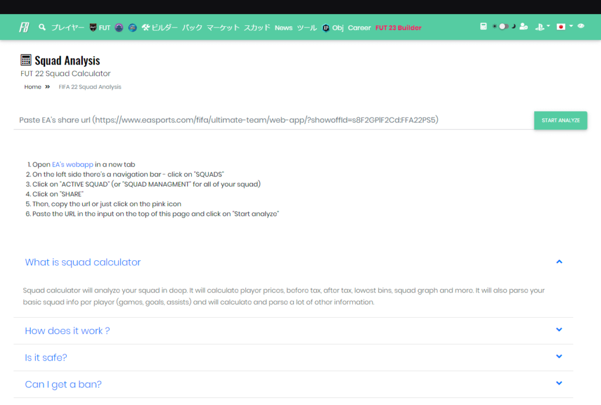601x405 pixels.
Task: Expand the Can I get a ban section
Action: pyautogui.click(x=293, y=384)
